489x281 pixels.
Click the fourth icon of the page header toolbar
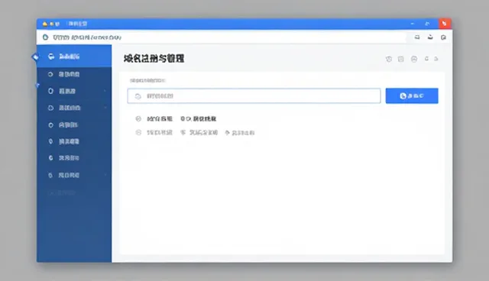click(x=426, y=59)
